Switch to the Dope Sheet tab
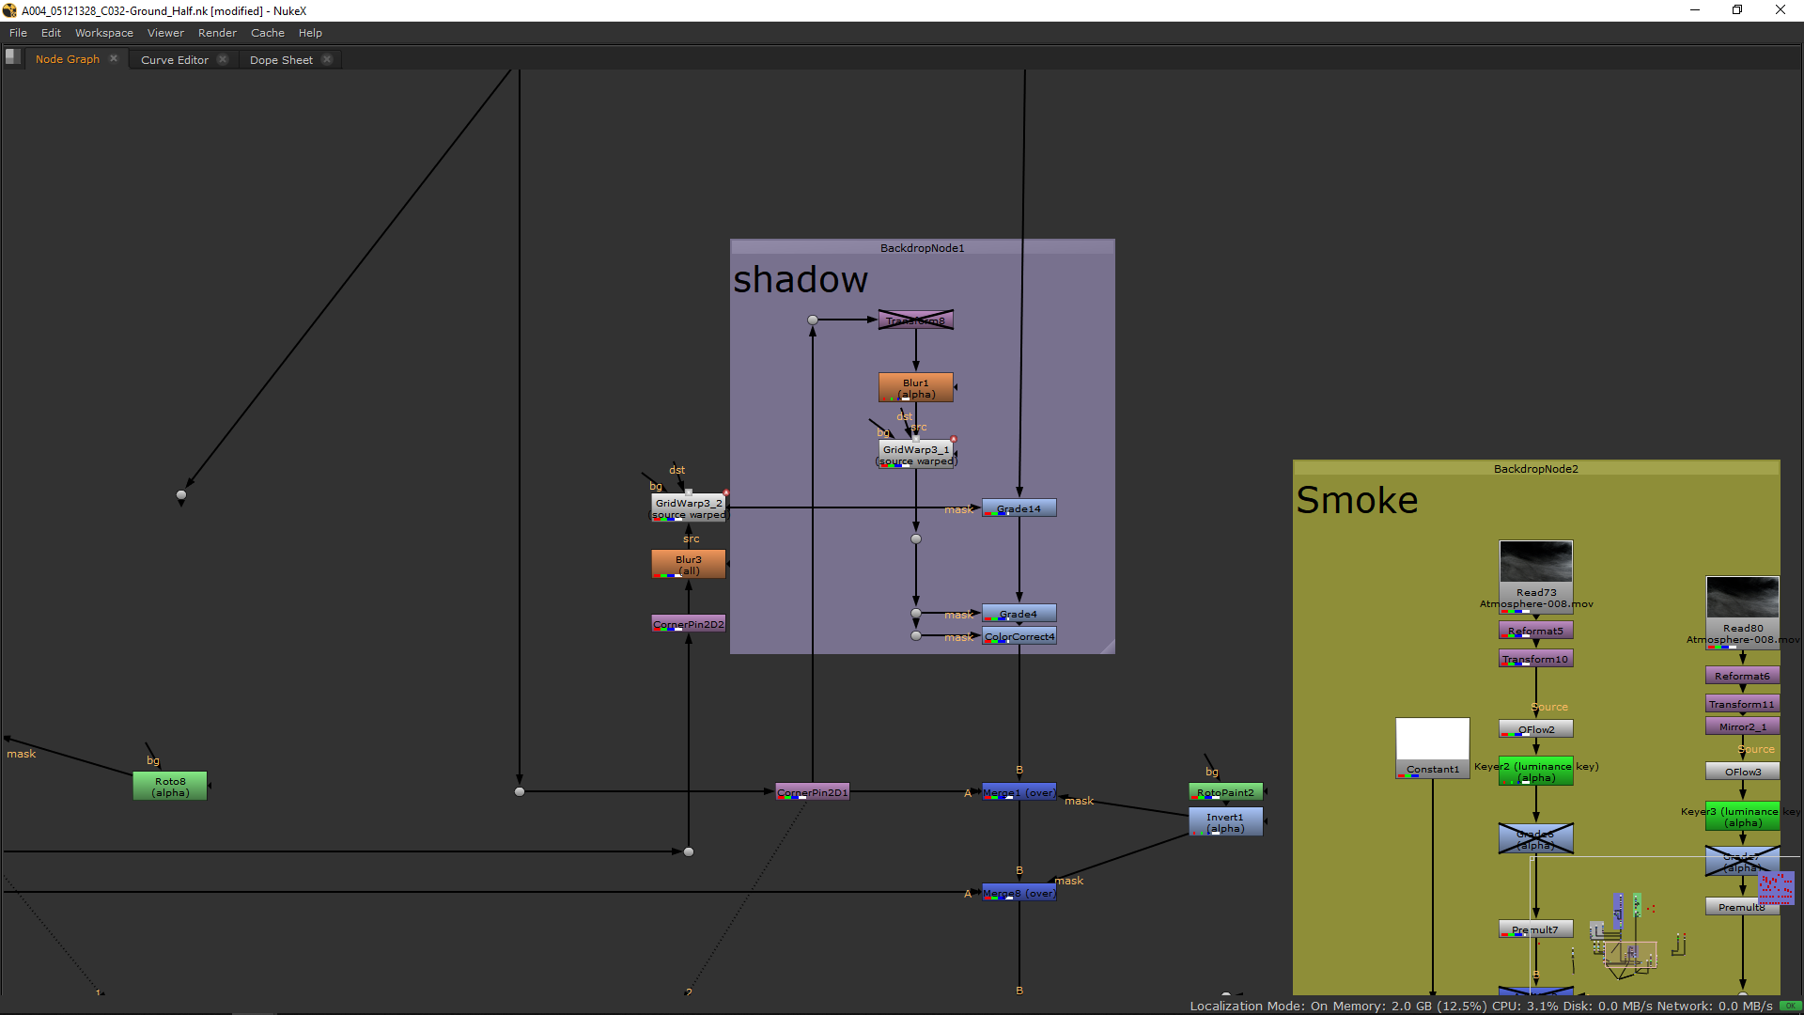Viewport: 1804px width, 1015px height. pos(280,59)
